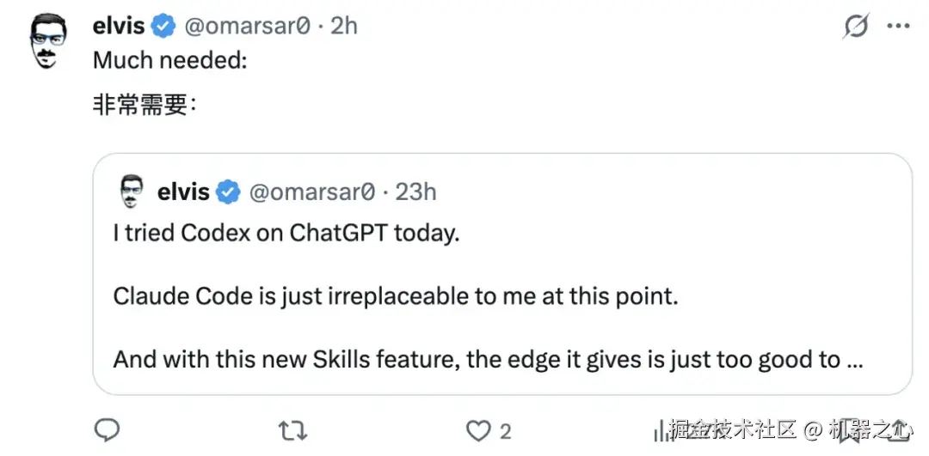Click the Chinese translation text 非常需要
Screen dimensions: 929x456
click(139, 106)
